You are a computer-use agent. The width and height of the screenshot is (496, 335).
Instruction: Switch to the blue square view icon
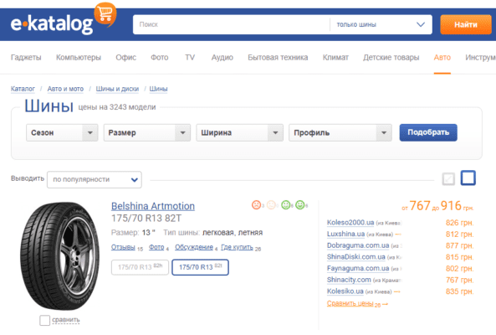click(x=468, y=178)
